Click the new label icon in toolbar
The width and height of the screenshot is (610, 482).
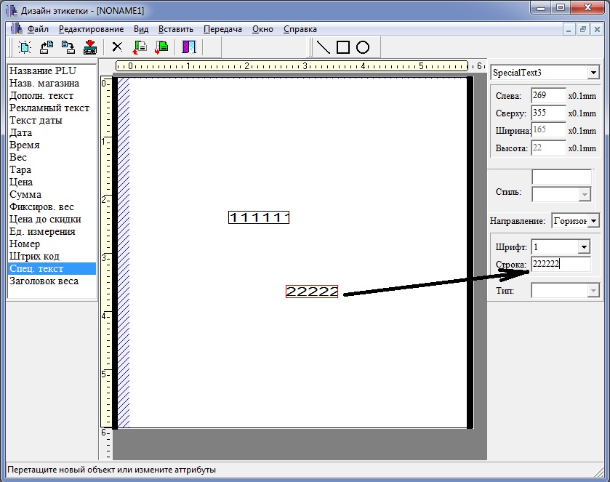pos(25,47)
